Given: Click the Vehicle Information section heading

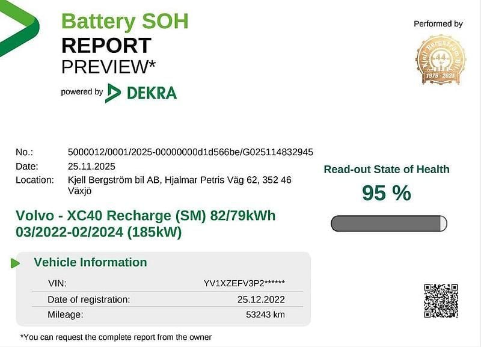Looking at the screenshot, I should 90,262.
